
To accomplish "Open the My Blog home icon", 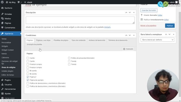I will (x=7, y=2).
